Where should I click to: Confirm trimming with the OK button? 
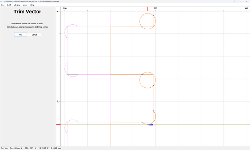(21, 34)
